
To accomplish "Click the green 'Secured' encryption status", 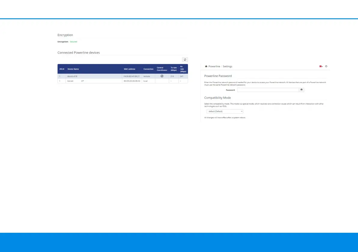I will click(74, 41).
